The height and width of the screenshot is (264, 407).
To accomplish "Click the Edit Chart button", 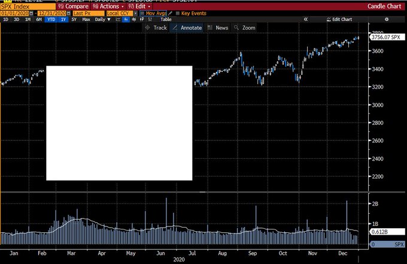I will [x=341, y=19].
